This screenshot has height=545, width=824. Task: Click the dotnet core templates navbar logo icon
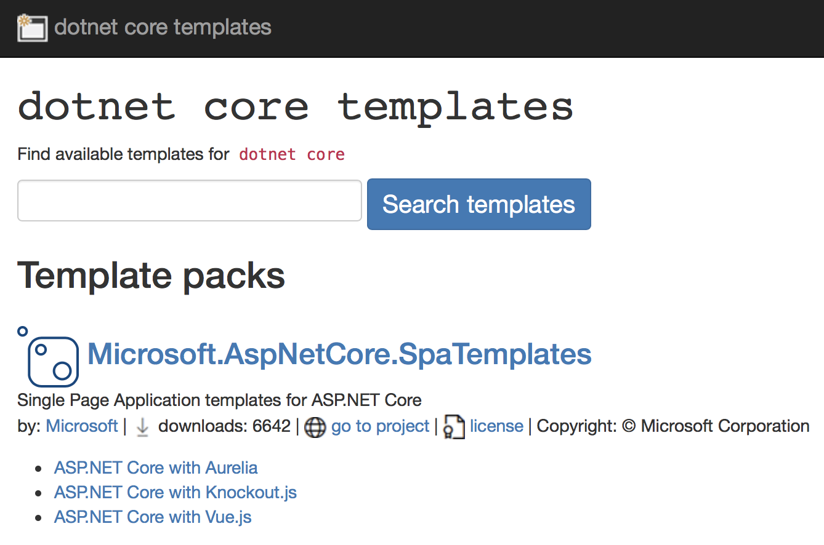pyautogui.click(x=33, y=28)
